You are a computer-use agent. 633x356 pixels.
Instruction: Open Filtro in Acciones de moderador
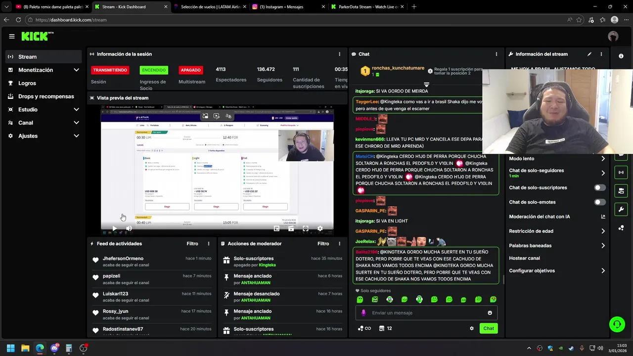(323, 244)
